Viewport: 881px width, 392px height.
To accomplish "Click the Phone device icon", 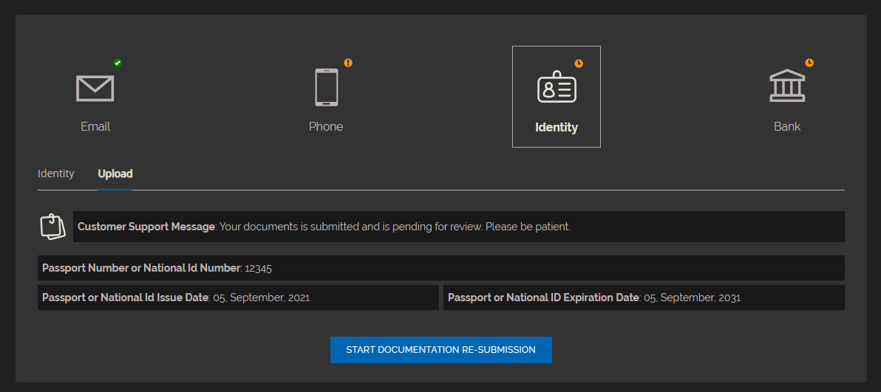I will [x=326, y=87].
